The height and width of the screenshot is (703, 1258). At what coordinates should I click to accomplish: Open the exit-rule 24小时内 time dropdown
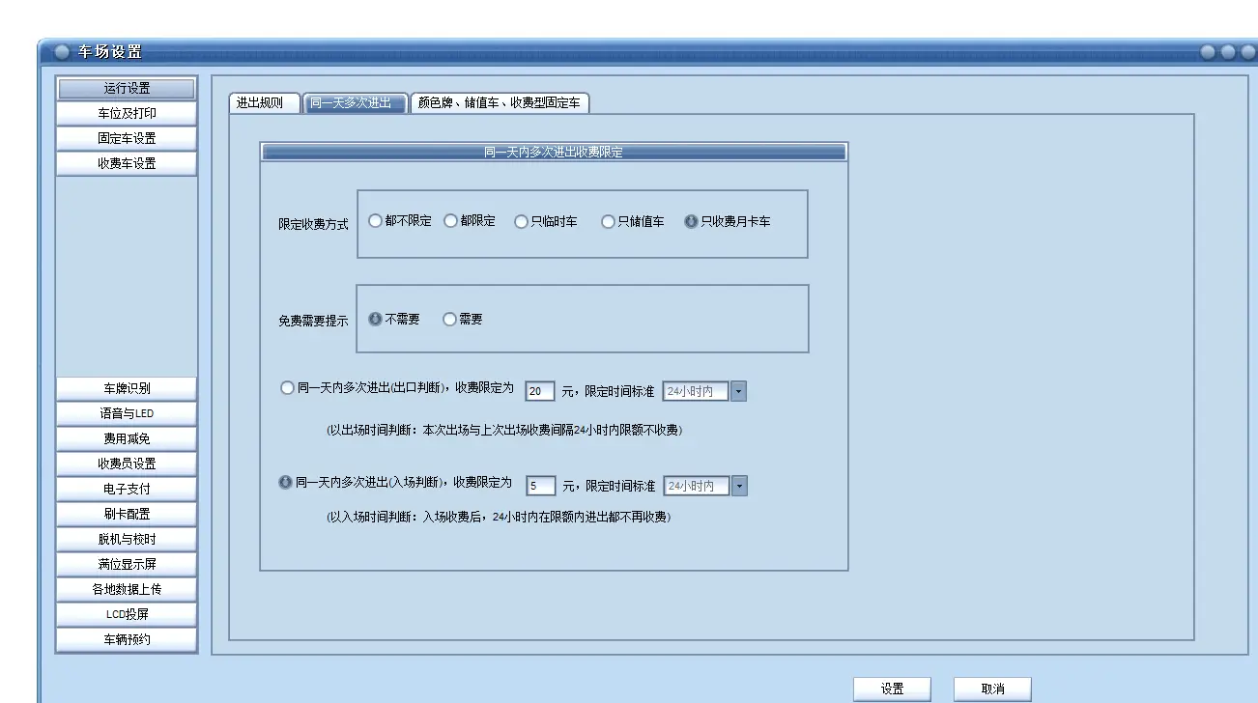pos(738,390)
